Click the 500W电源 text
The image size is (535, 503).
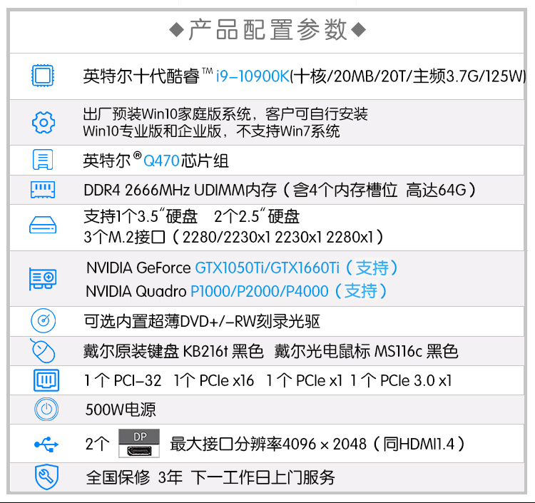(121, 410)
